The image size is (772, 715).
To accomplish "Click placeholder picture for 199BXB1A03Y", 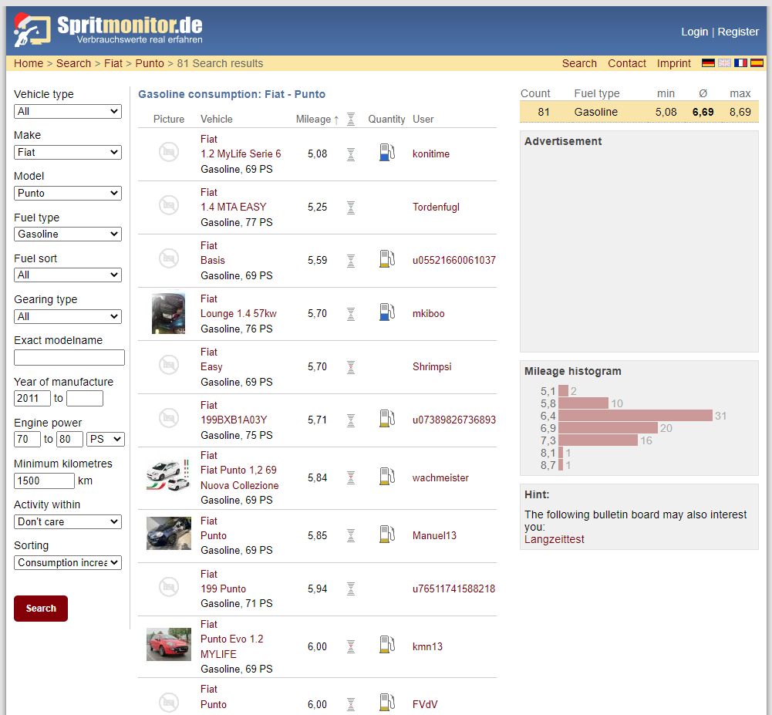I will tap(169, 418).
